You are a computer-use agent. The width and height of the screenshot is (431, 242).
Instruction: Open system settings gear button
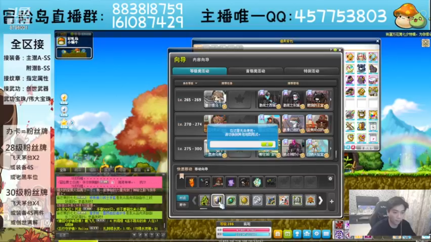click(316, 234)
